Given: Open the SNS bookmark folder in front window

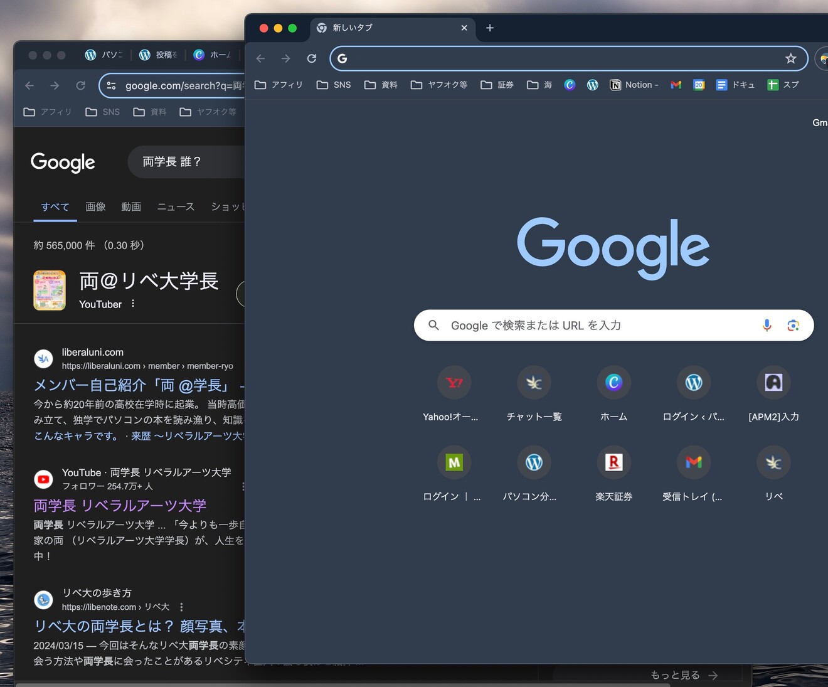Looking at the screenshot, I should click(x=334, y=85).
